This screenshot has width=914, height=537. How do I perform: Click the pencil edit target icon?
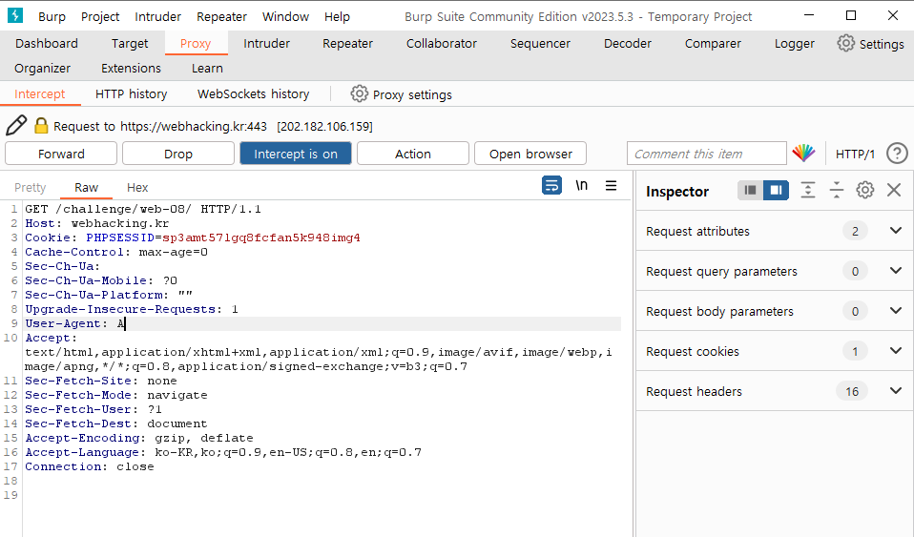tap(16, 125)
